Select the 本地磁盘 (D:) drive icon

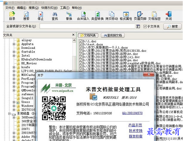point(14,114)
